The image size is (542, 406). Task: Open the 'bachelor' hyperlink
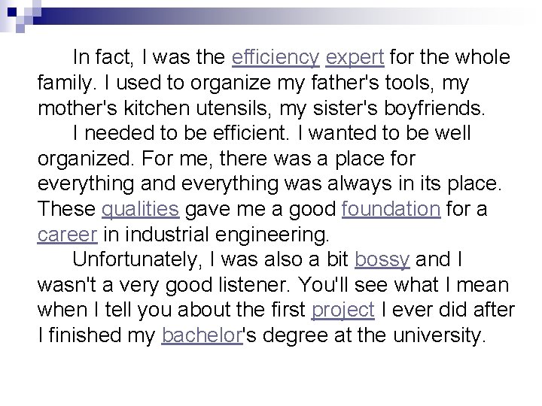tap(202, 335)
